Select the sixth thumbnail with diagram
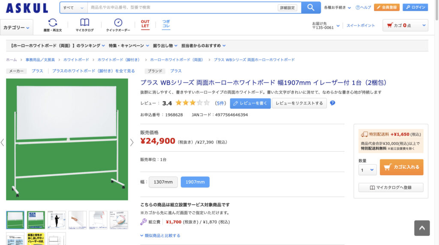This screenshot has height=245, width=439. coord(119,220)
